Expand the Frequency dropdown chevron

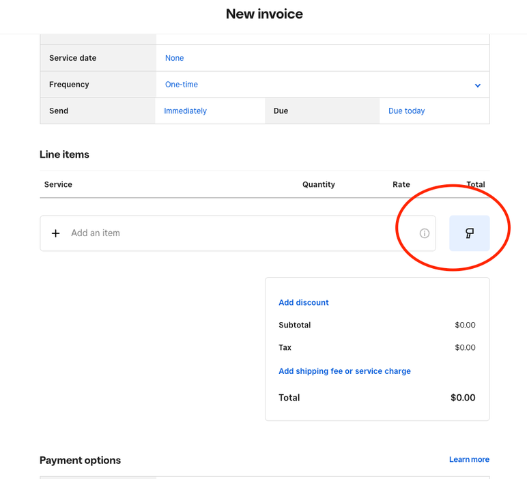click(x=477, y=85)
